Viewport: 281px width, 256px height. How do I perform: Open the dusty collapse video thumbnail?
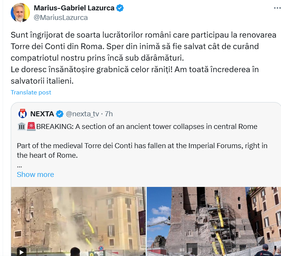(x=78, y=221)
